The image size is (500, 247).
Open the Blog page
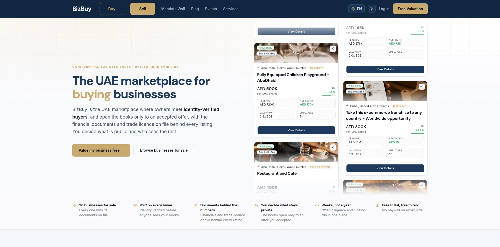pos(195,9)
